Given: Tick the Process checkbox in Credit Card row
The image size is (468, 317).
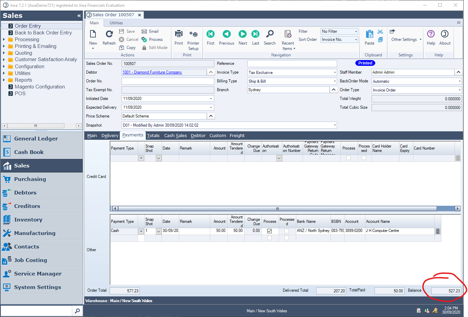Looking at the screenshot, I should pyautogui.click(x=348, y=158).
